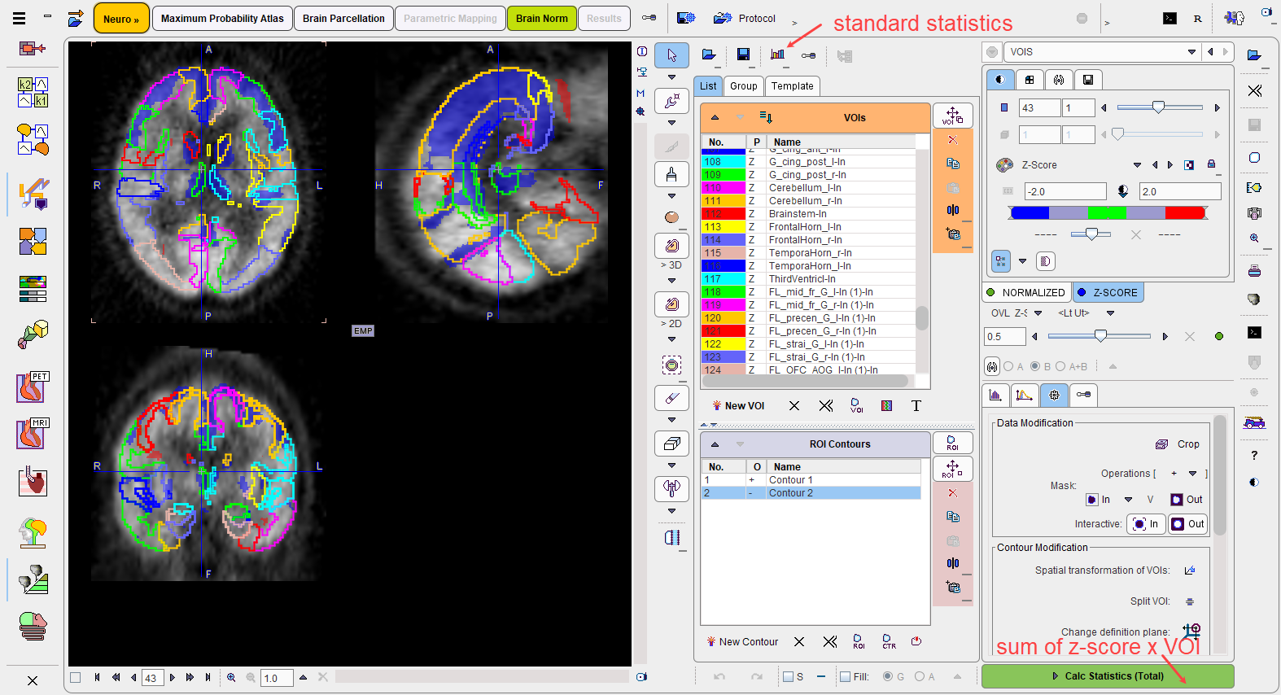Image resolution: width=1281 pixels, height=695 pixels.
Task: Toggle the interactive mask In button
Action: (1146, 524)
